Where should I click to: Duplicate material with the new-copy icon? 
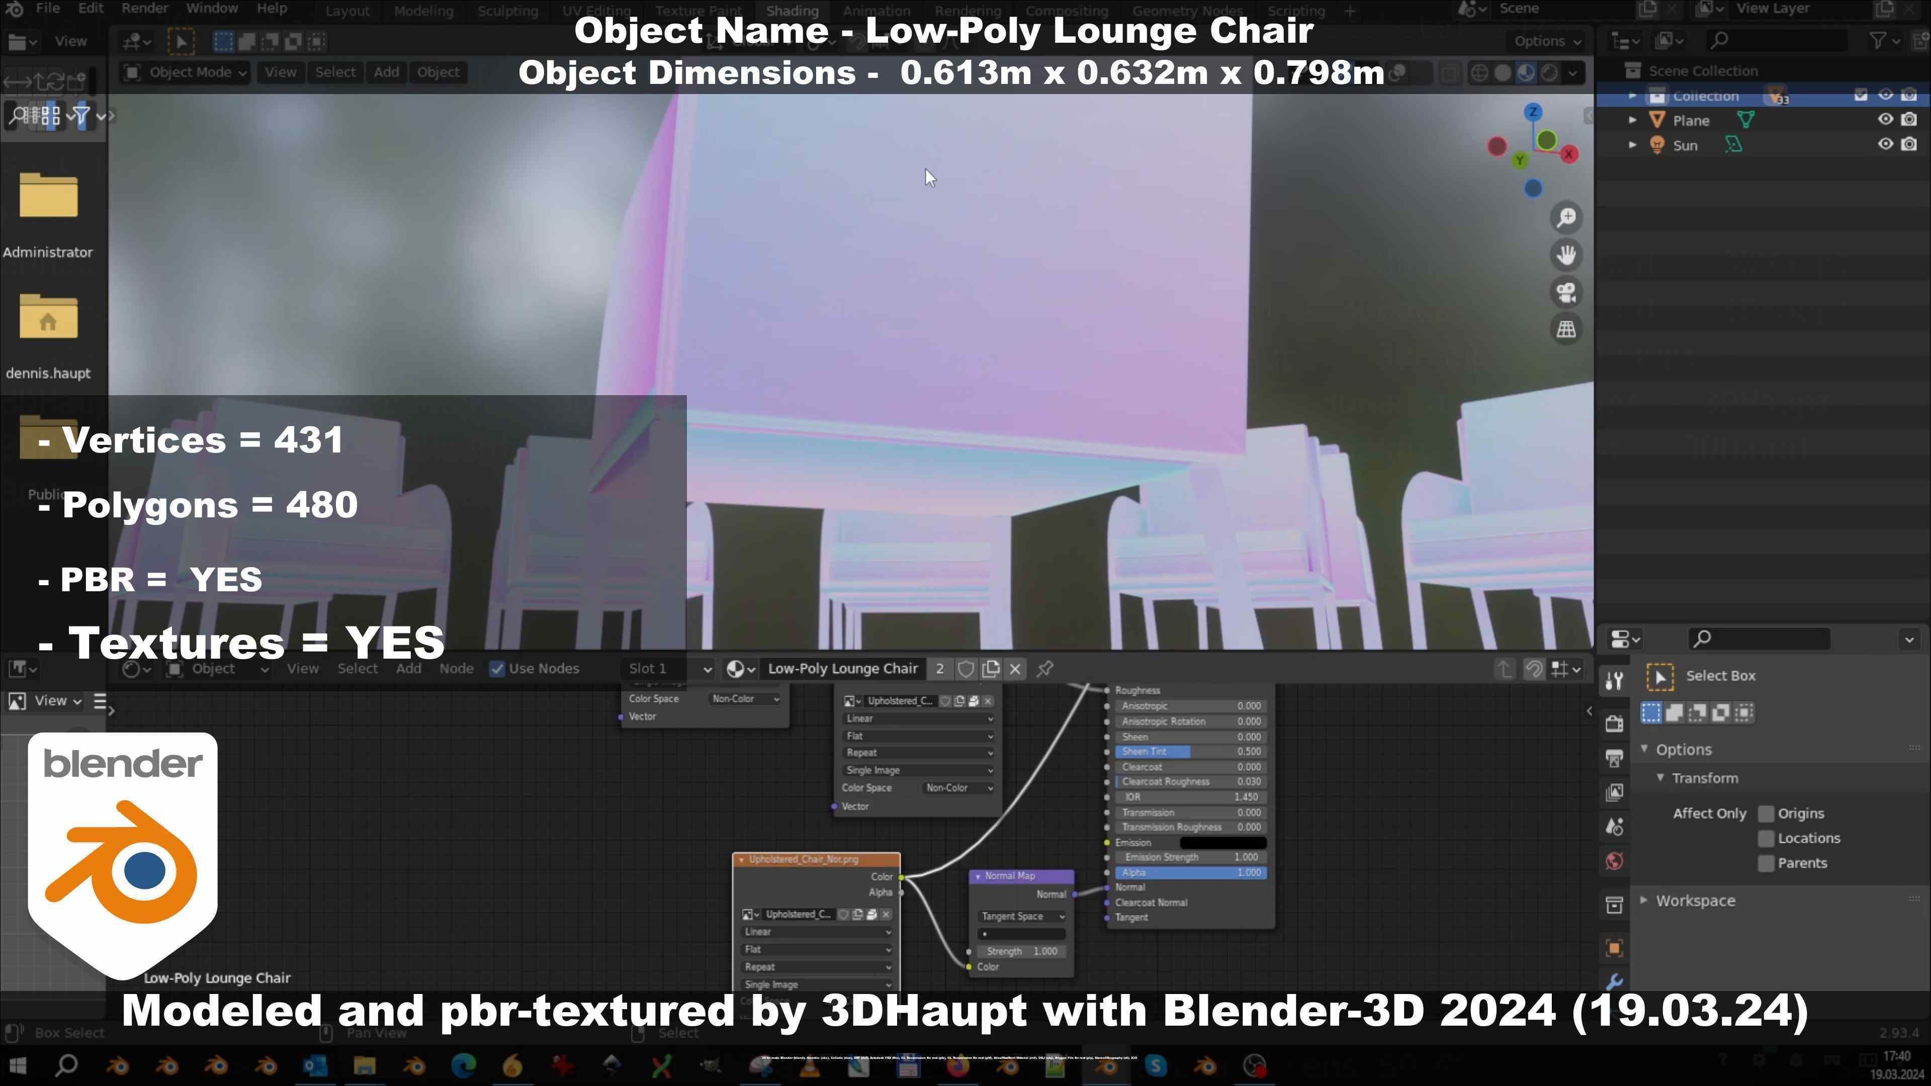pos(990,669)
